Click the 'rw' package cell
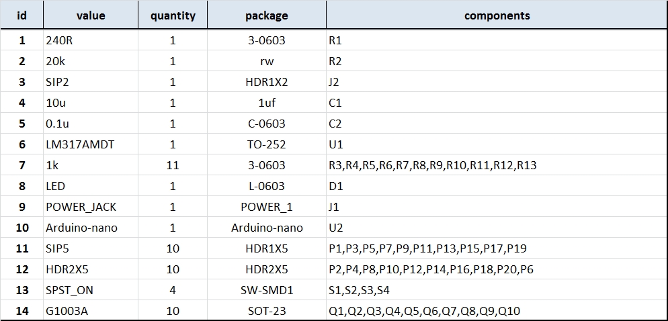 click(x=266, y=61)
